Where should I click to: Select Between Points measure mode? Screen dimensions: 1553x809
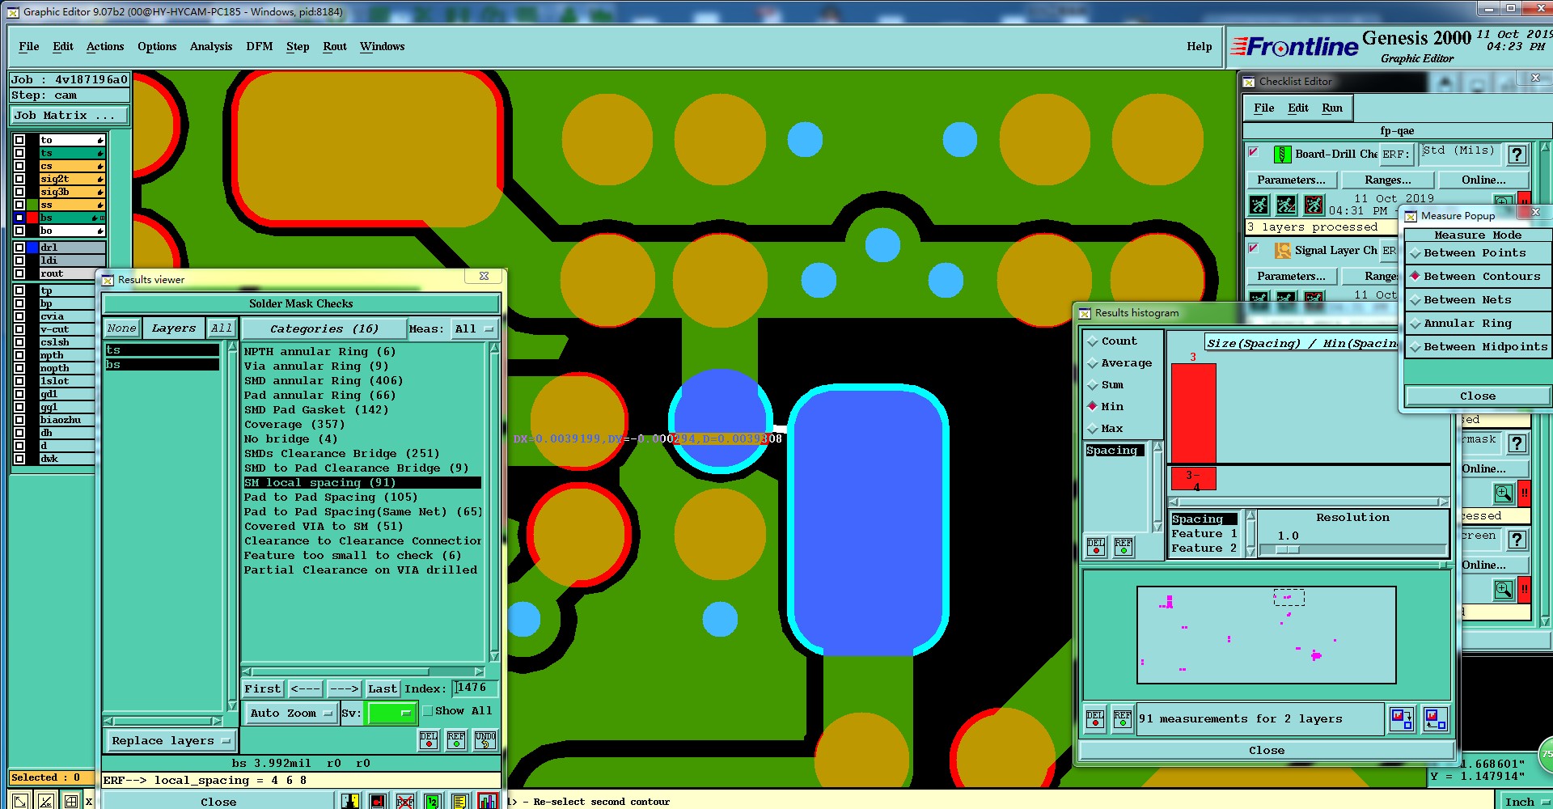pyautogui.click(x=1477, y=253)
